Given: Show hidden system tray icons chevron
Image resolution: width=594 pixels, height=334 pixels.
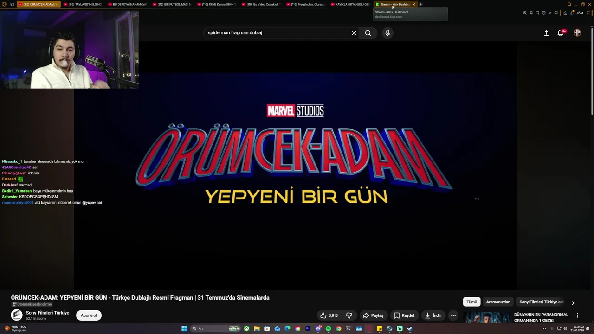Looking at the screenshot, I should click(544, 328).
